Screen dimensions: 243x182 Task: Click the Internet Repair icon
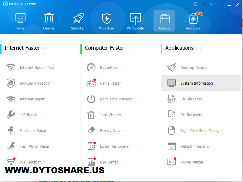[x=11, y=99]
